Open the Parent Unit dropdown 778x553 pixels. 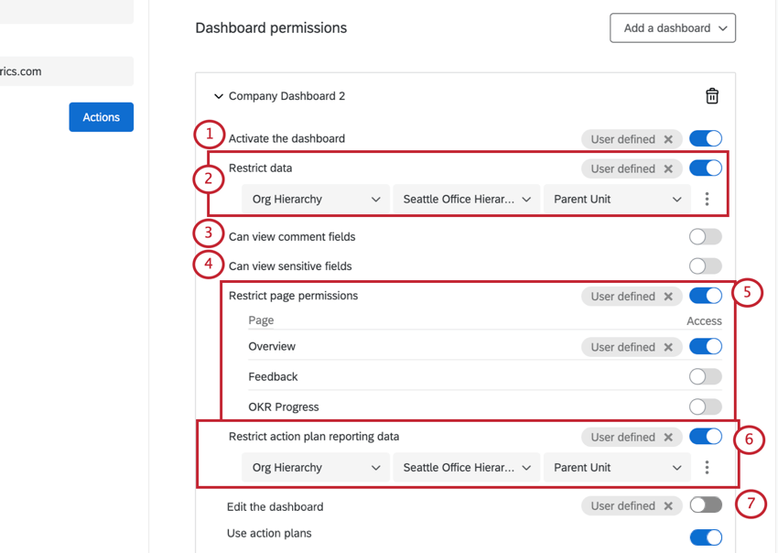coord(617,199)
